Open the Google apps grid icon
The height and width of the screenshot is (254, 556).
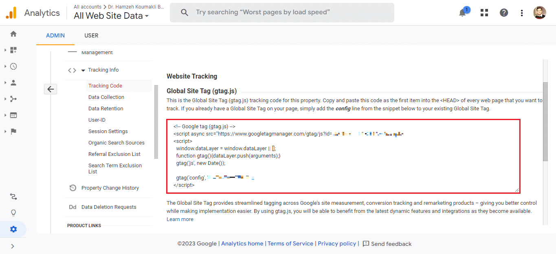(484, 13)
